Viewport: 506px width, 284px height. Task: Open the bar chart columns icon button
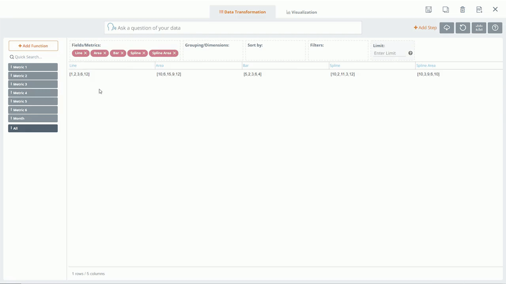[479, 28]
